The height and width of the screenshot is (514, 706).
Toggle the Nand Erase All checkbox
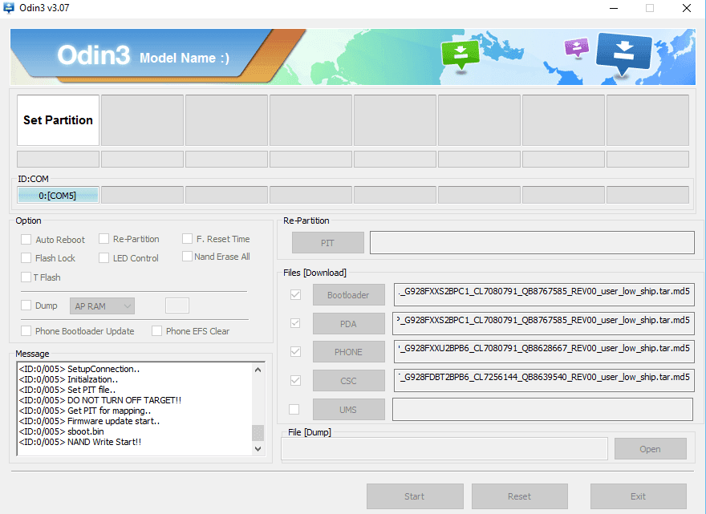[x=187, y=256]
